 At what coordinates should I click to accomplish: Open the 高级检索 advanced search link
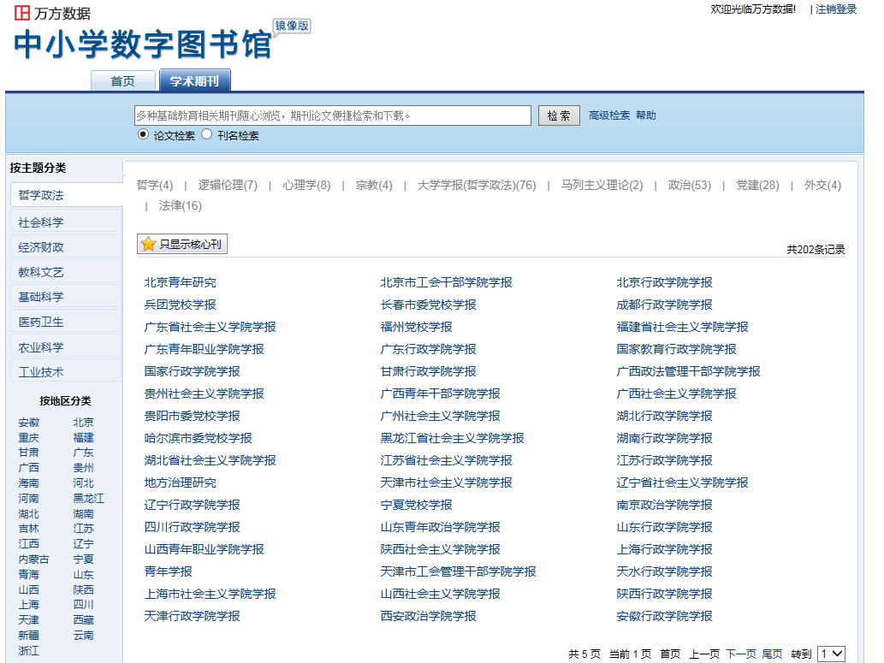click(609, 115)
